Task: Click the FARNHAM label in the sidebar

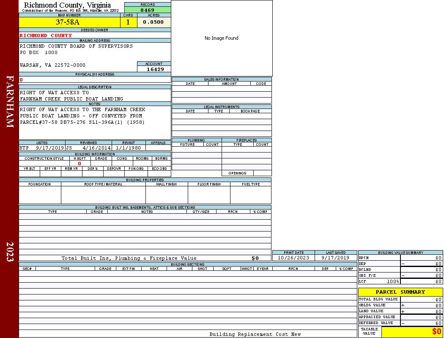Action: [x=10, y=101]
